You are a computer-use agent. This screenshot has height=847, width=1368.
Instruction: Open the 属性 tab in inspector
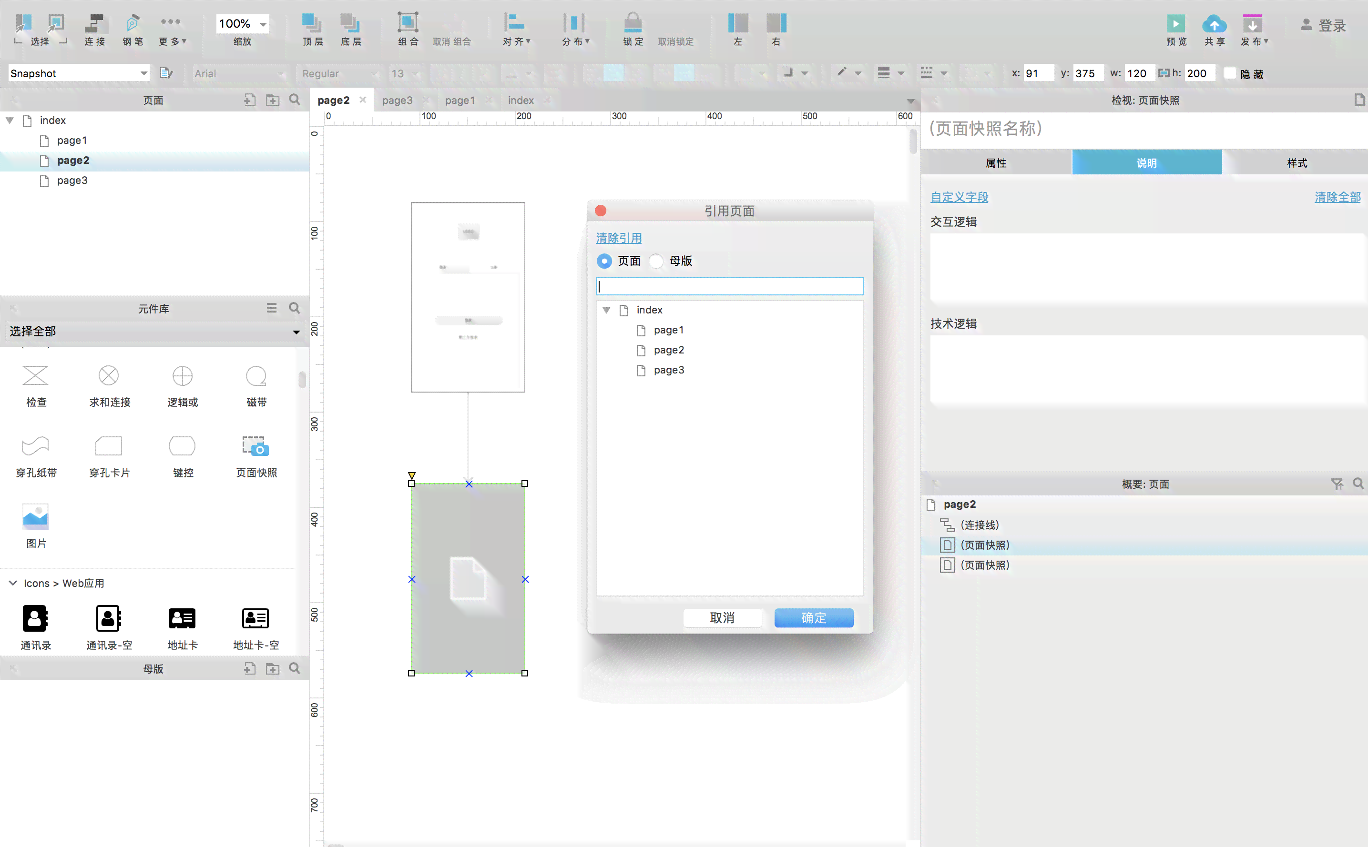point(996,162)
